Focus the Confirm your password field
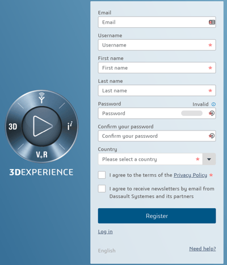This screenshot has height=265, width=227. pos(157,136)
